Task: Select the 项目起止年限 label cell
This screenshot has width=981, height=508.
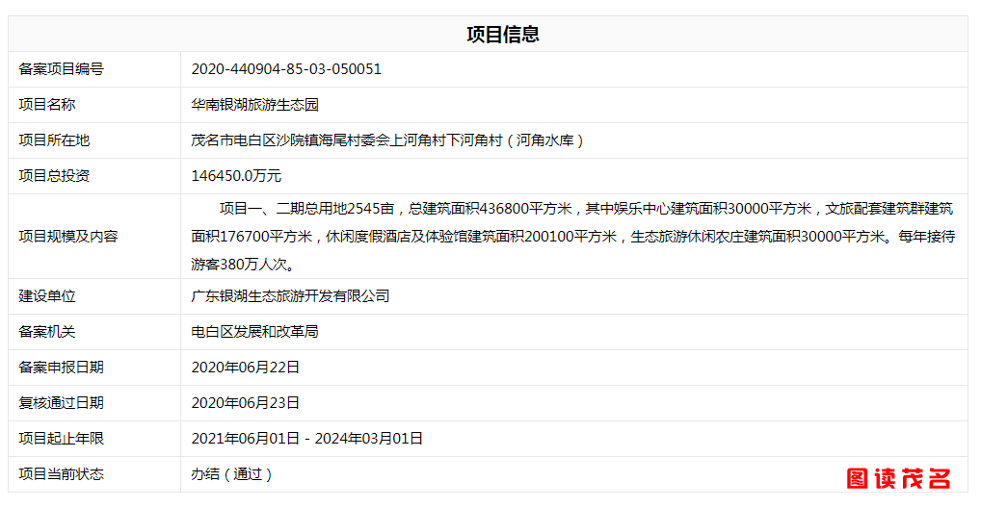Action: [x=94, y=439]
